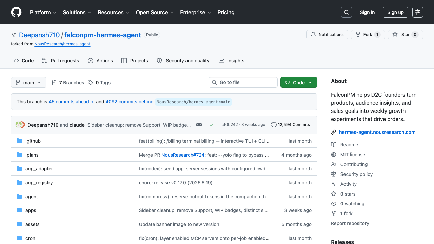Click the folder icon for acp_adapter
This screenshot has width=434, height=244.
tap(19, 169)
